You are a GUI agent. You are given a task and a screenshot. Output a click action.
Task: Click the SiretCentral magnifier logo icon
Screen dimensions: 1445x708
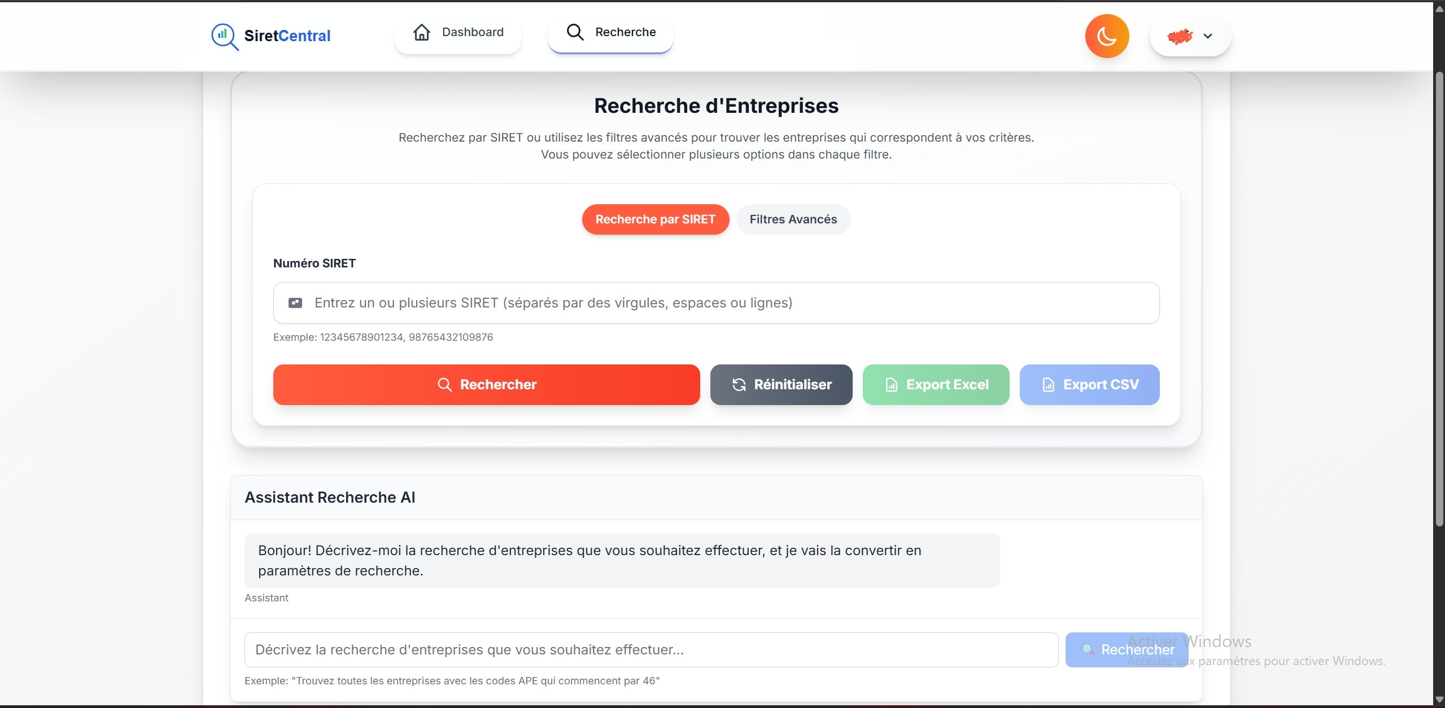224,36
